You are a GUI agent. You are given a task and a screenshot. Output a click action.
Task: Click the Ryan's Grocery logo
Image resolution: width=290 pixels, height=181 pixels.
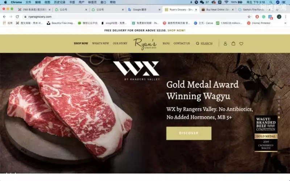click(145, 44)
